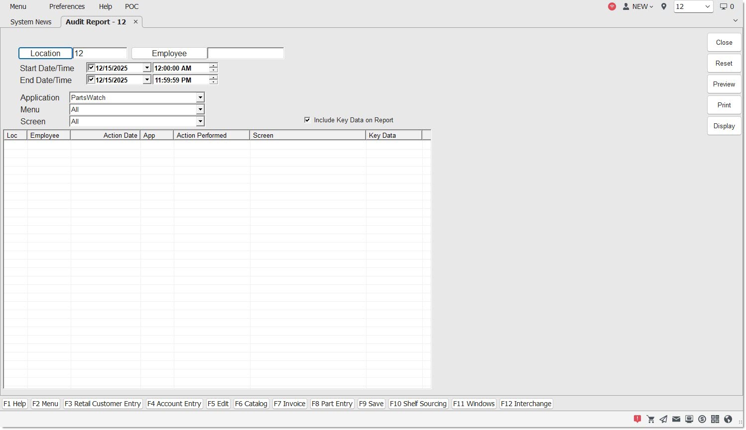
Task: Open the shopping cart icon in status bar
Action: pos(650,419)
